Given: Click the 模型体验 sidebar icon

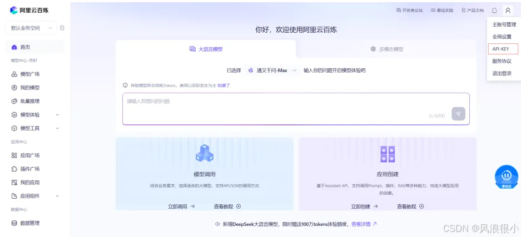Looking at the screenshot, I should pyautogui.click(x=14, y=115).
